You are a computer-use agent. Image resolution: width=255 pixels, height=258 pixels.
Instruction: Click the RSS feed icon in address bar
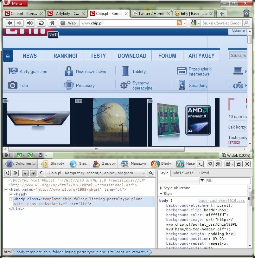179,23
